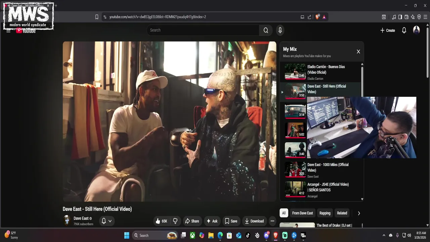Show more filter chips with right chevron

tap(359, 213)
